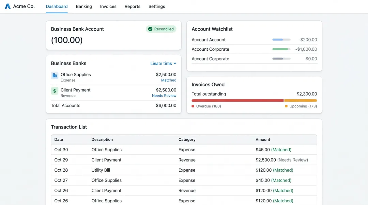Open the Linate tims dropdown

[163, 64]
